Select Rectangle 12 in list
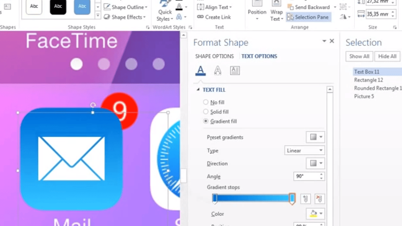Viewport: 402px width, 226px height. pos(368,80)
